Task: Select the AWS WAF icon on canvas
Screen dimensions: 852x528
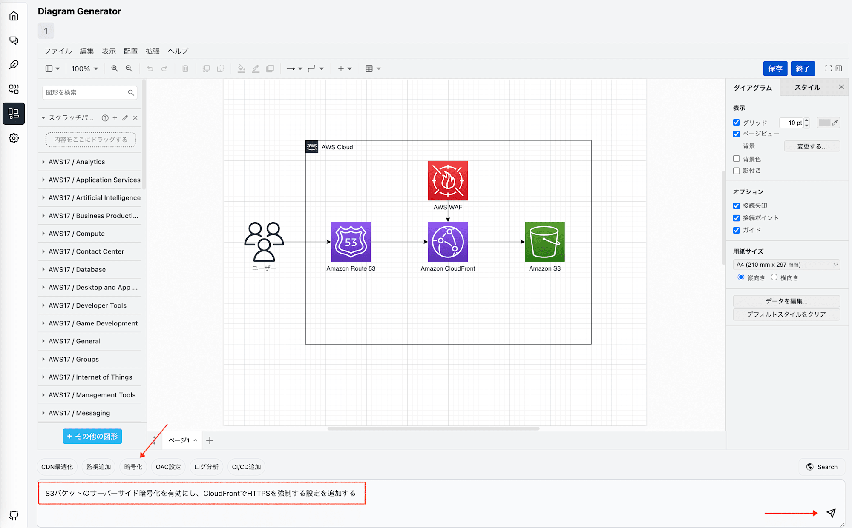Action: click(x=448, y=180)
